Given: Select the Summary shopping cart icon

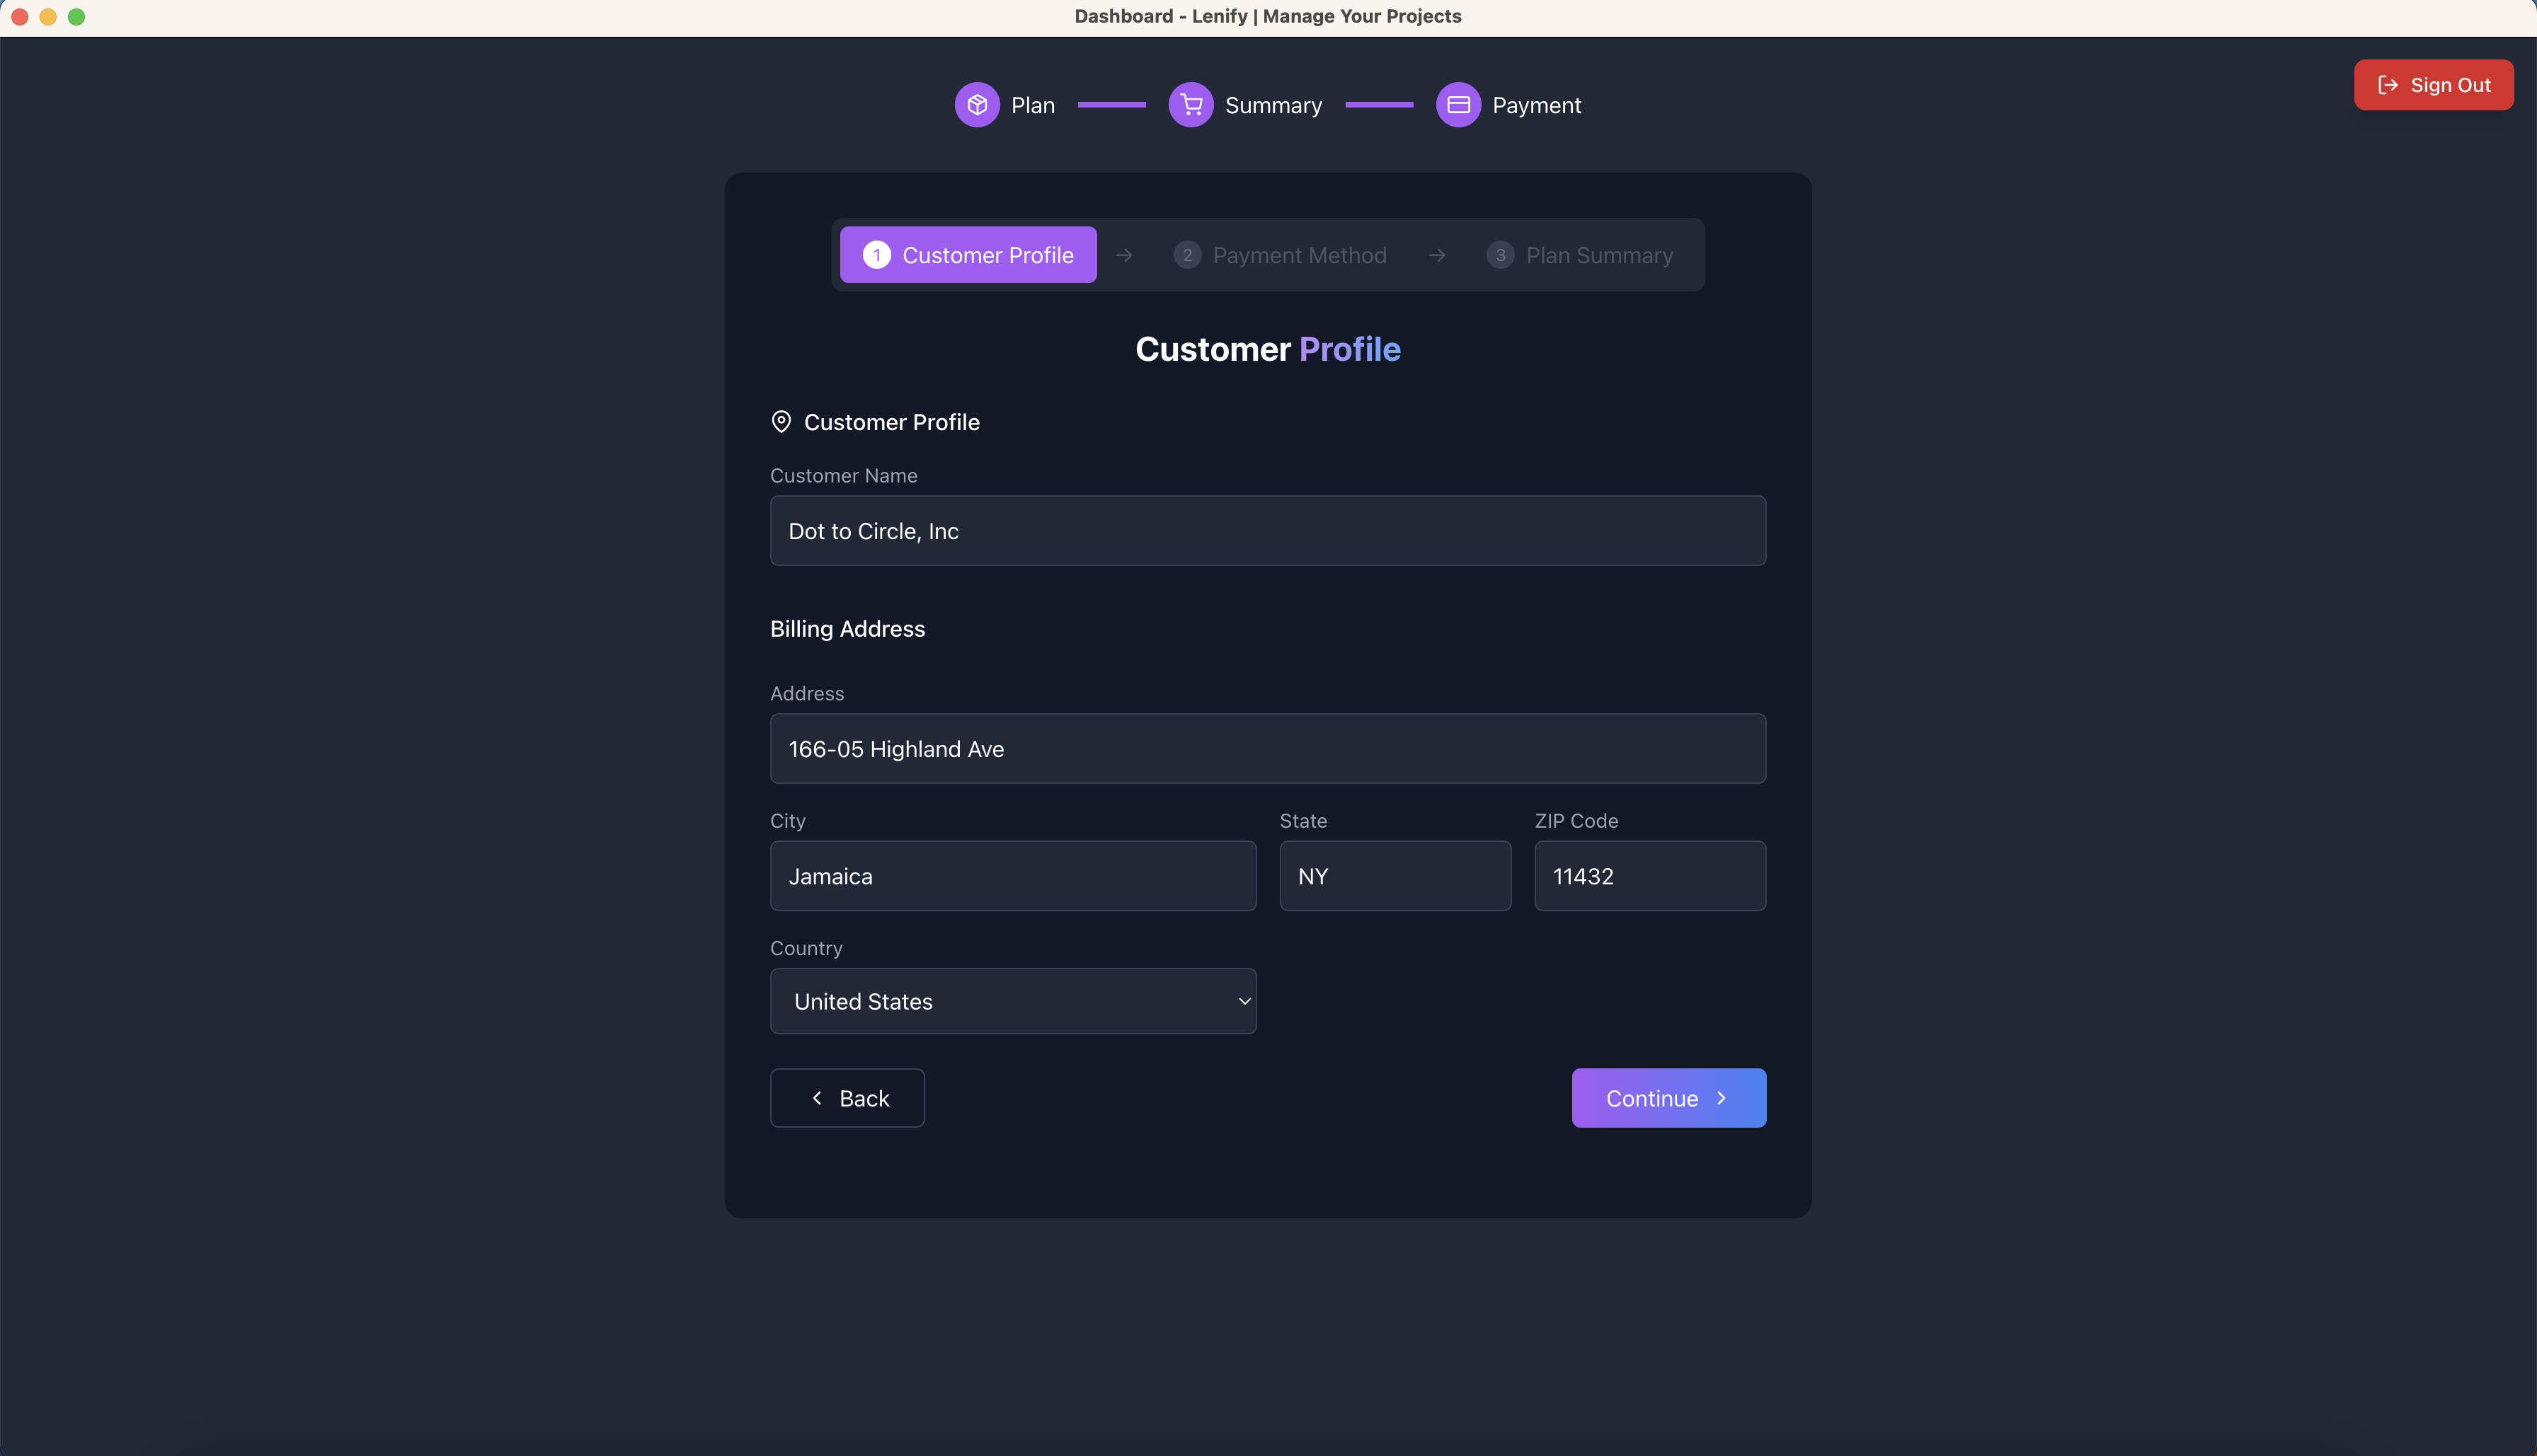Looking at the screenshot, I should point(1191,104).
